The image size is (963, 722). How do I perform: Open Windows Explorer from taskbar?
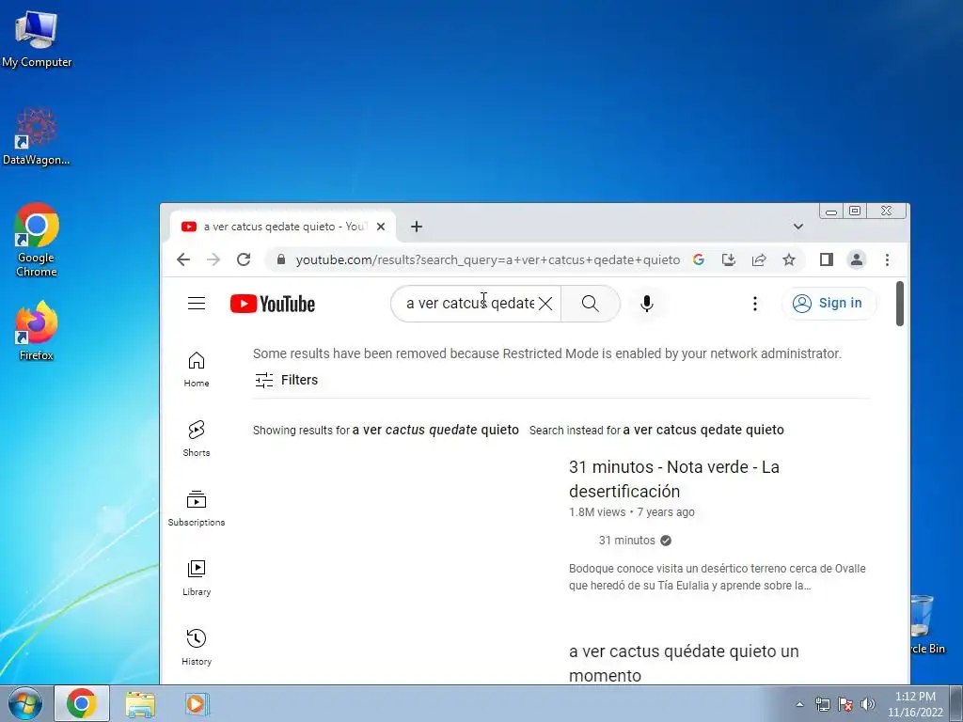140,703
